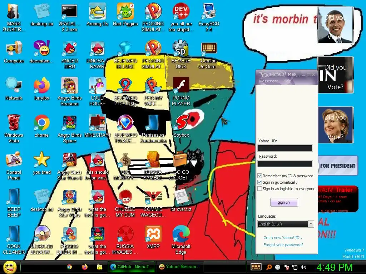
Task: Open the GO GO GADGET briefcase icon
Action: pos(181,166)
